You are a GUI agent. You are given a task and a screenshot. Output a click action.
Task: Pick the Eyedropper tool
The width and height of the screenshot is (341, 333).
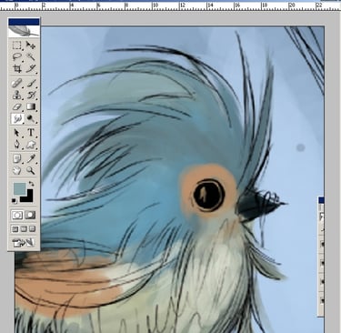tap(31, 158)
